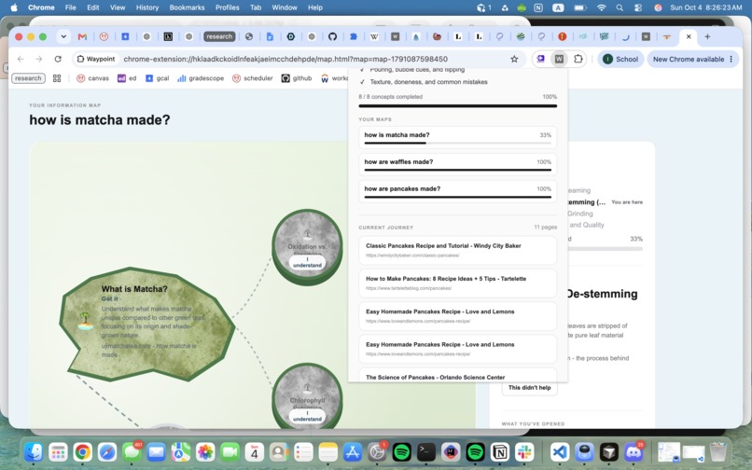
Task: Open how are pancakes made? map card
Action: coord(457,191)
